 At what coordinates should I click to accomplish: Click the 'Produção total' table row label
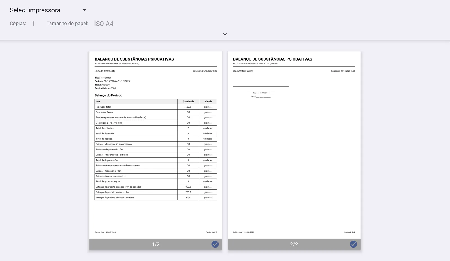coord(103,107)
